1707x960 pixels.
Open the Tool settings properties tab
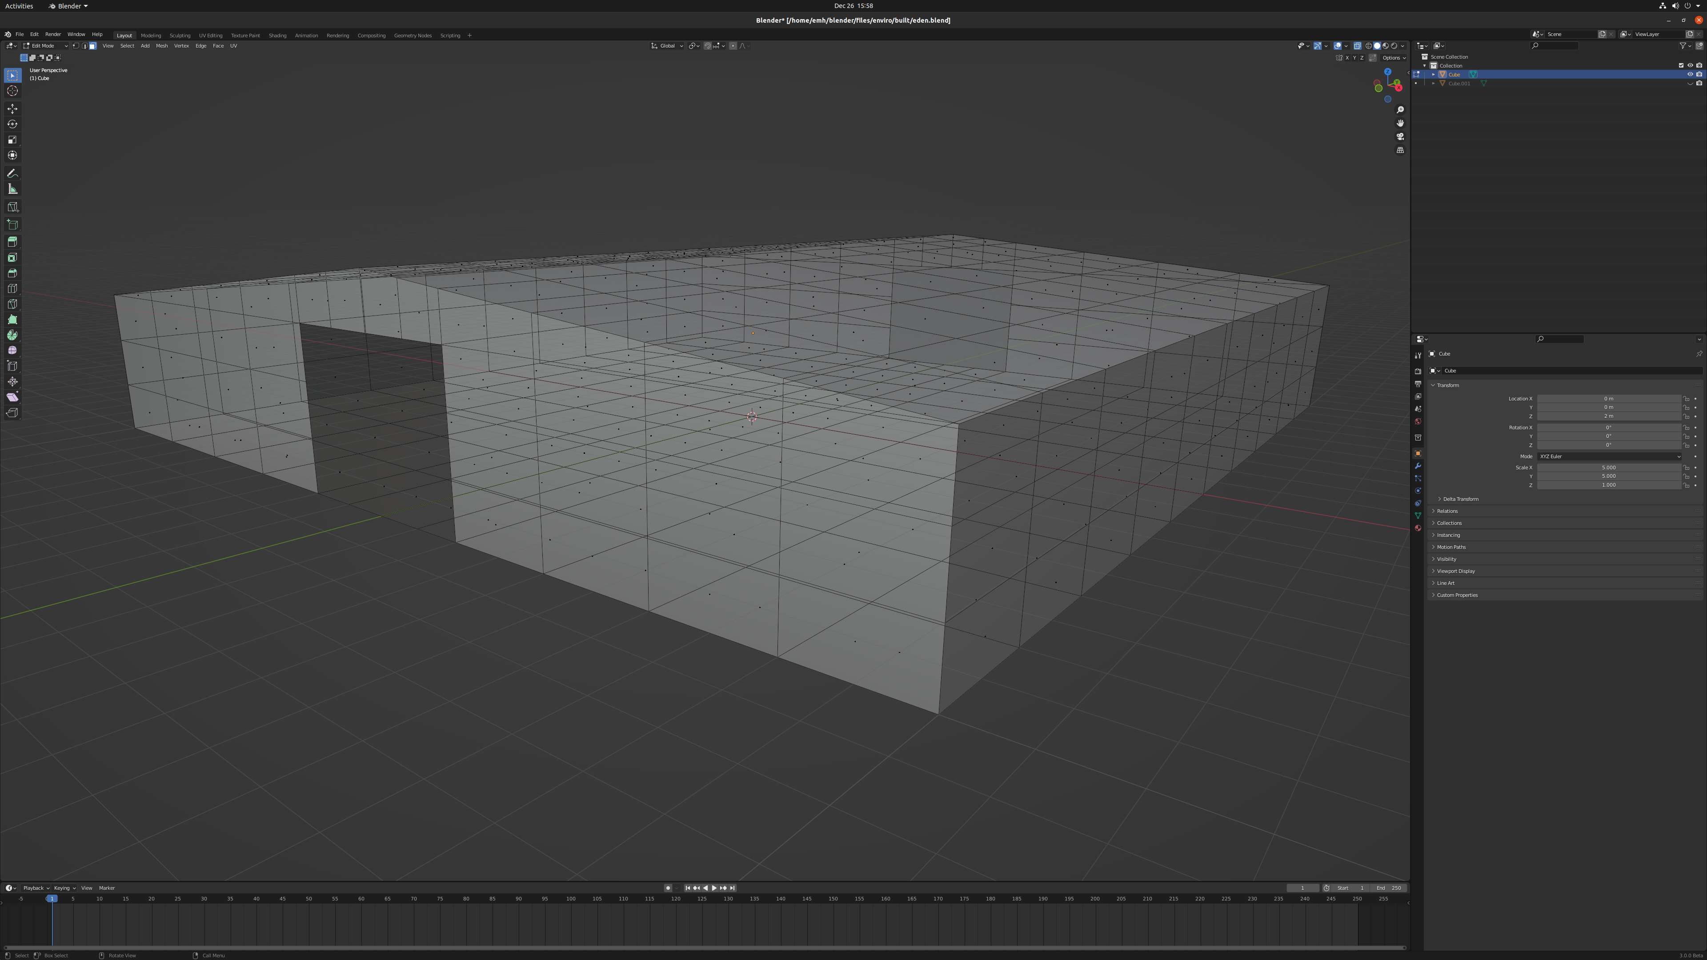tap(1418, 355)
